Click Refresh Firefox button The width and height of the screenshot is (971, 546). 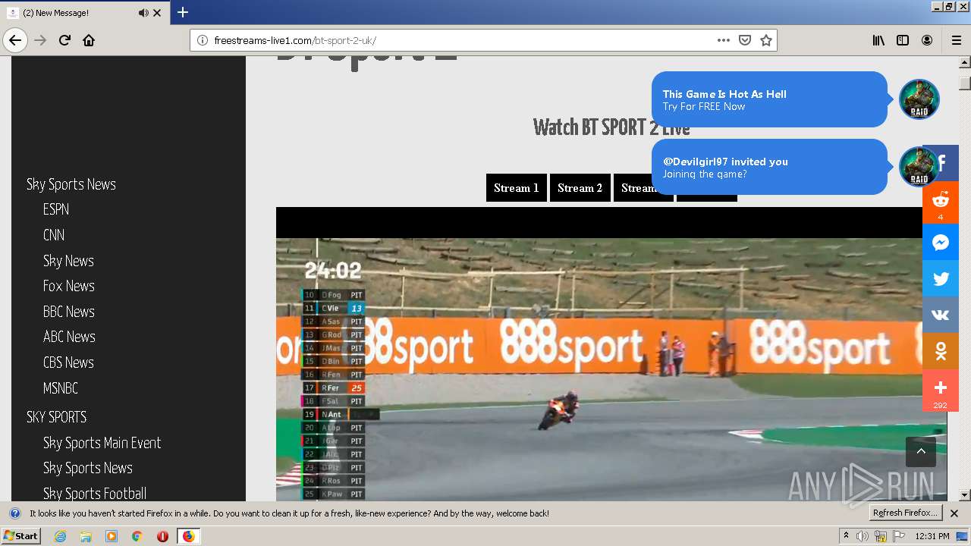[x=905, y=513]
